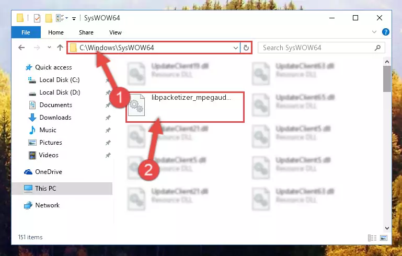Switch to Large icons view layout
Screen dimensions: 402x256
[x=384, y=238]
